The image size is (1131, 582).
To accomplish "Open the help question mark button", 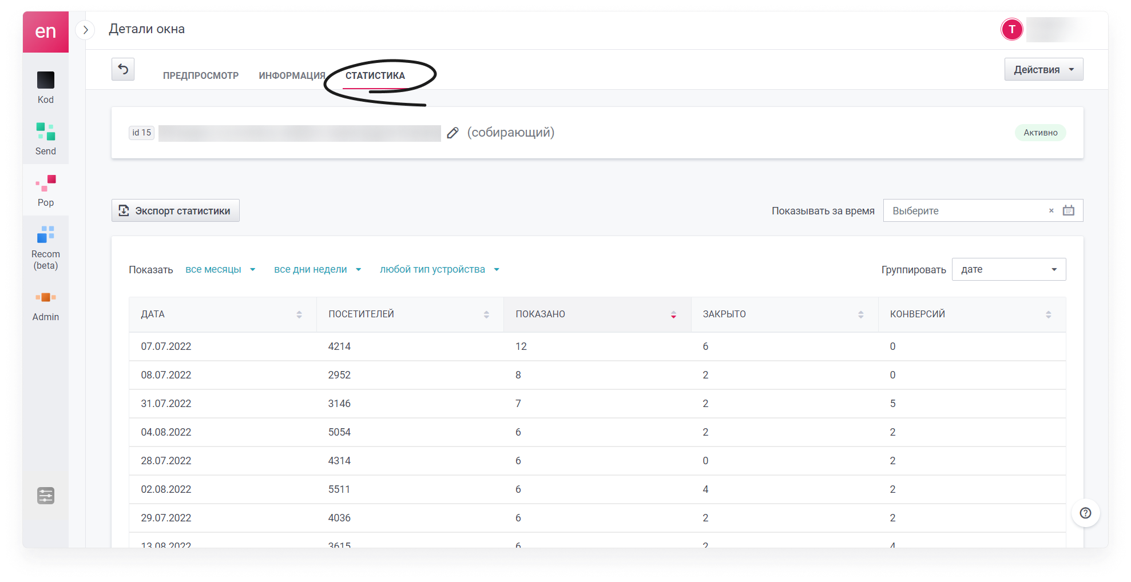I will click(x=1085, y=513).
